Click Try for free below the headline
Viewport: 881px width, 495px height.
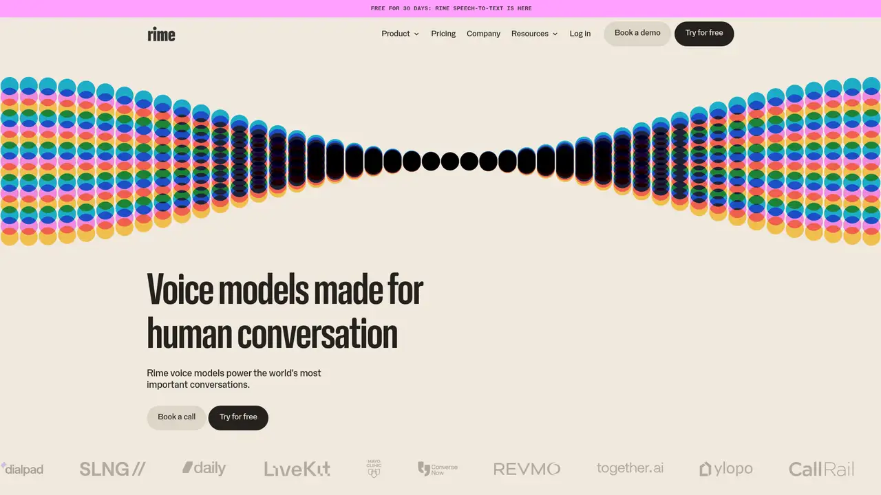tap(238, 417)
